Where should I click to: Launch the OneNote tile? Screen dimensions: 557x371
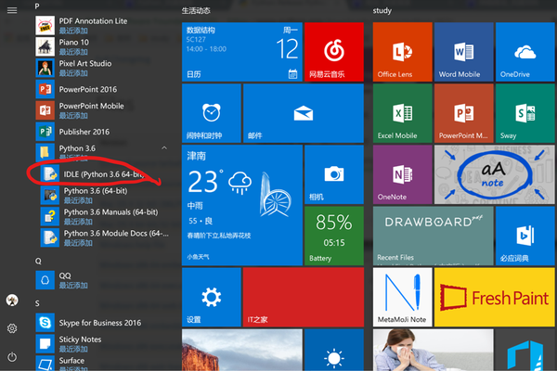point(403,174)
